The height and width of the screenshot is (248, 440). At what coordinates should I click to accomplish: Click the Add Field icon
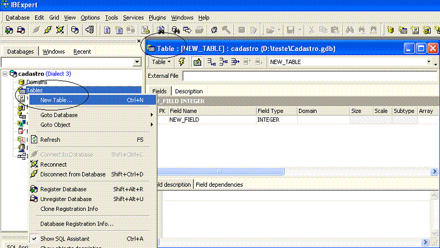[211, 62]
